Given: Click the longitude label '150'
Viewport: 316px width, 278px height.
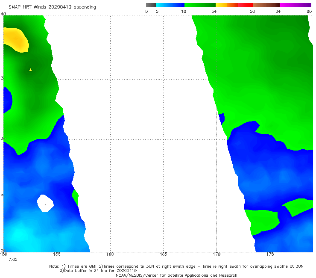Looking at the screenshot, I should 3,254.
